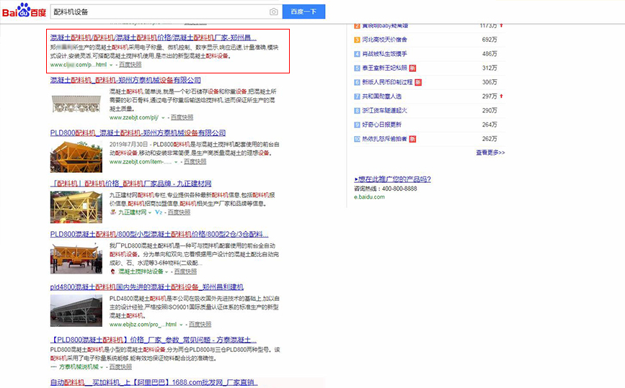Click the V2 credibility badge icon
This screenshot has width=625, height=388.
tap(159, 212)
